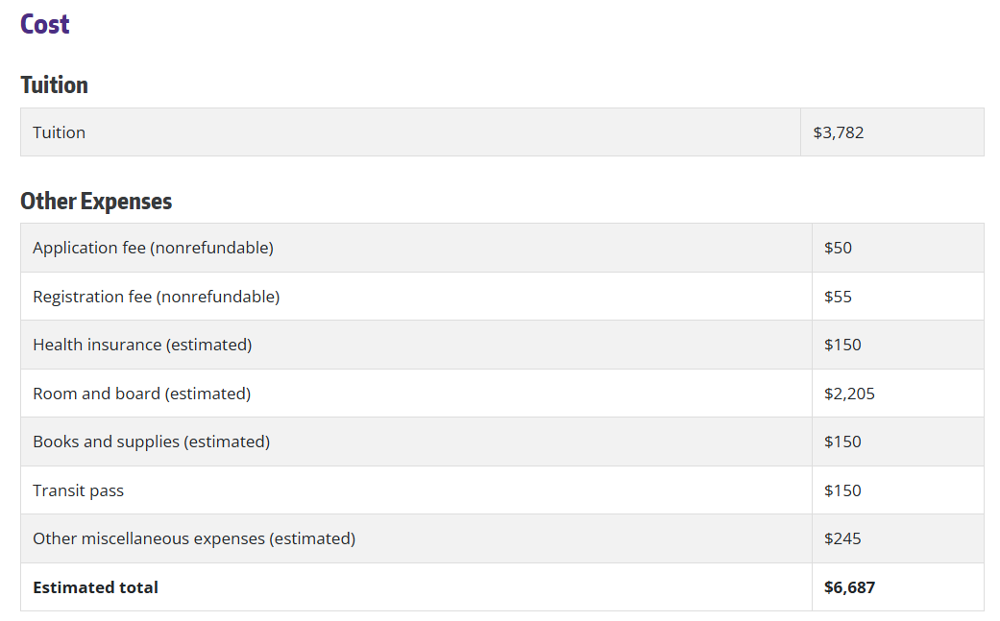Click the Books and supplies (estimated) label
The height and width of the screenshot is (621, 1000).
151,442
